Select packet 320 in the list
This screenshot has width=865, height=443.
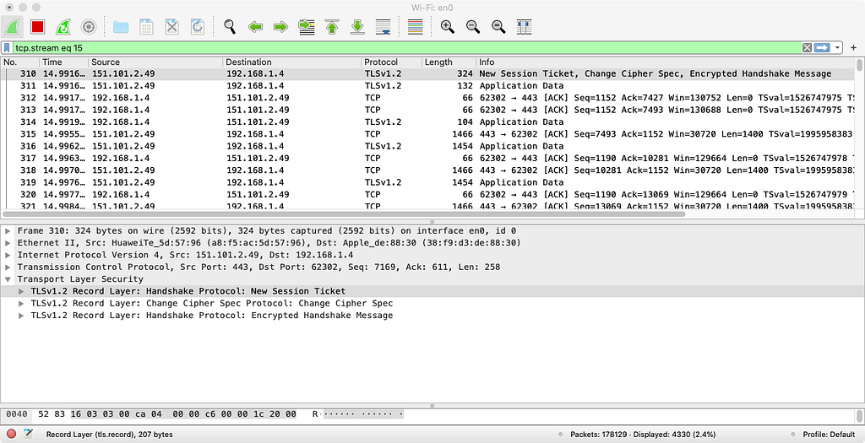coord(428,195)
